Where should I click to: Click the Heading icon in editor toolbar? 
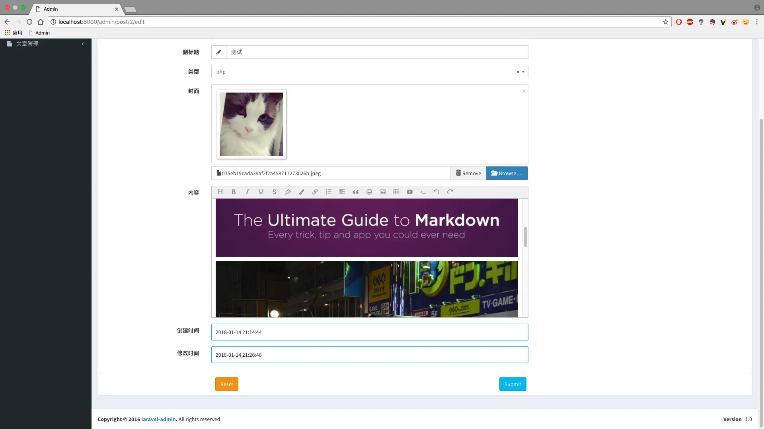pyautogui.click(x=220, y=192)
